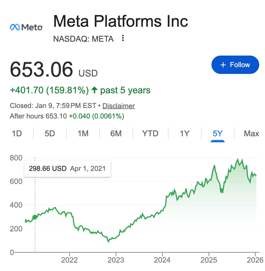The image size is (265, 271).
Task: Click the NASDAQ: META ticker text
Action: (x=83, y=39)
